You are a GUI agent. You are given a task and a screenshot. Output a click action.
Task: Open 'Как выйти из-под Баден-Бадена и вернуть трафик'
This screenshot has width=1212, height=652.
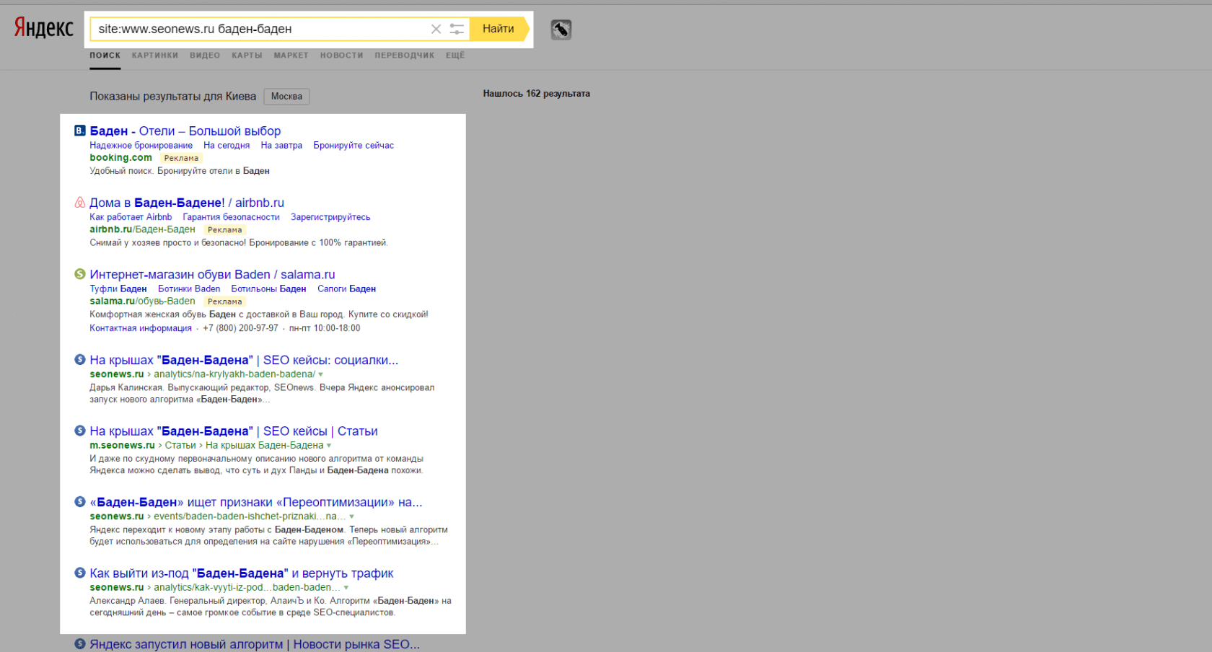242,573
